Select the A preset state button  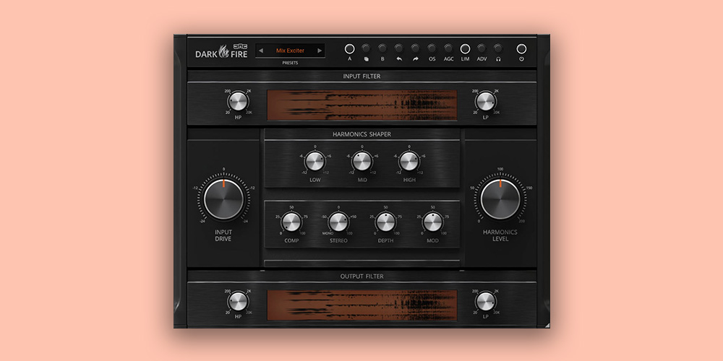tap(349, 48)
